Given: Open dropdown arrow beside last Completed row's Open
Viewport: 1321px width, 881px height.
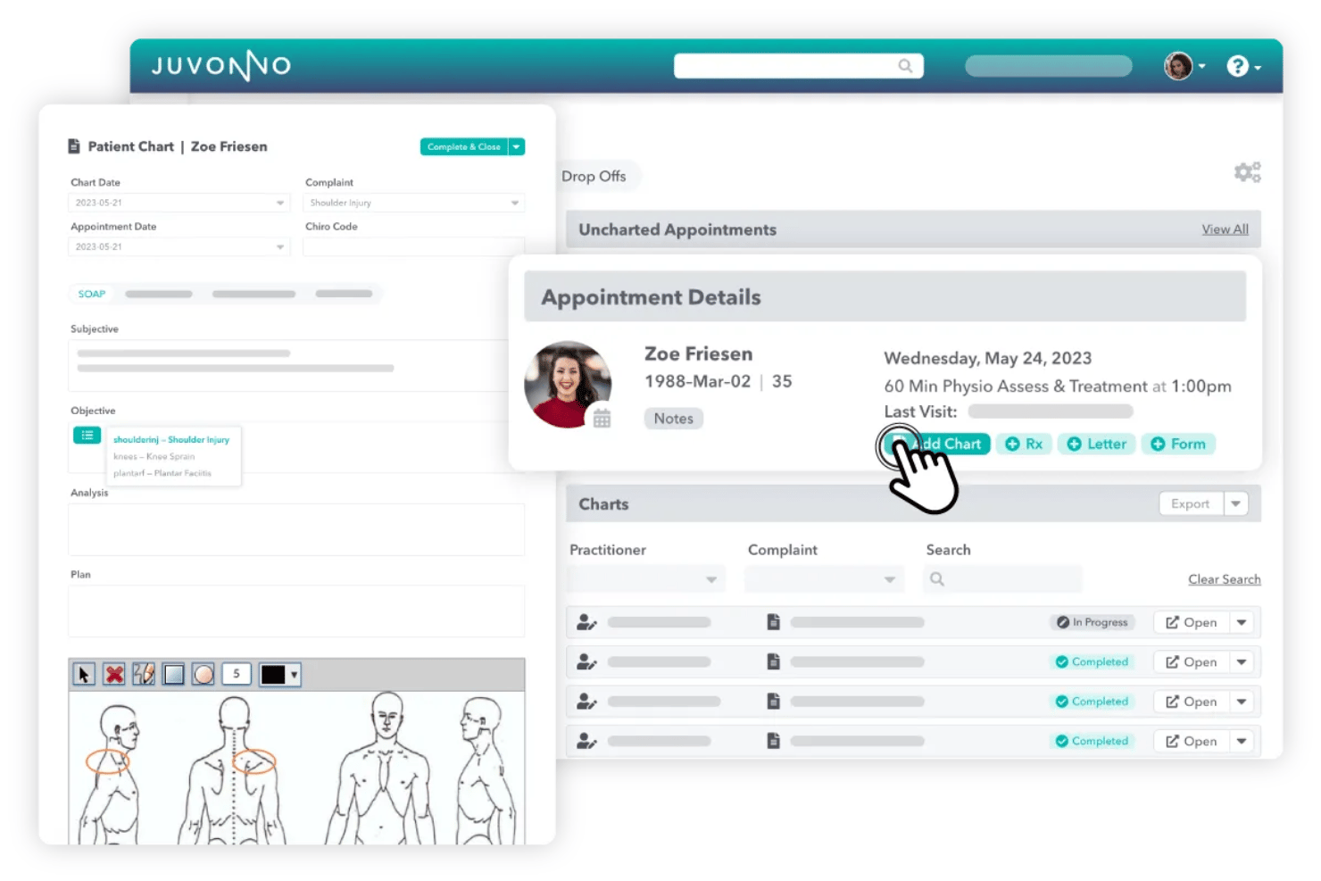Looking at the screenshot, I should [1242, 741].
